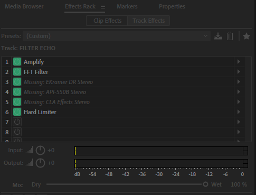Select the Effects Rack tab
256x195 pixels.
80,6
